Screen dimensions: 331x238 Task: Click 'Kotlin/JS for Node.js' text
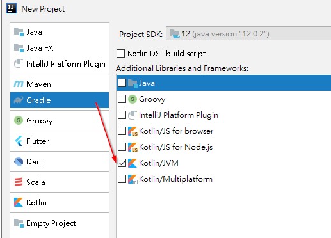[x=175, y=147]
